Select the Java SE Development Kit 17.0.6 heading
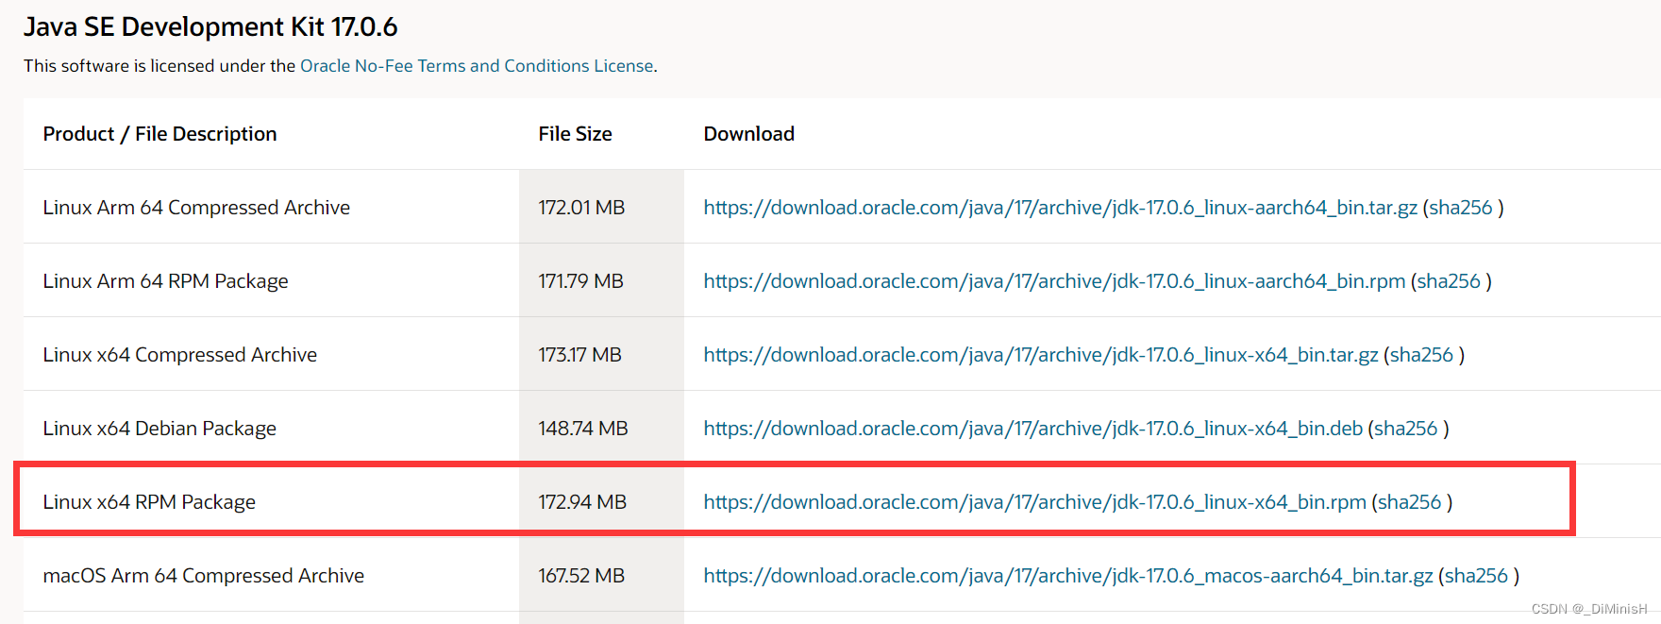This screenshot has width=1661, height=624. pos(210,26)
